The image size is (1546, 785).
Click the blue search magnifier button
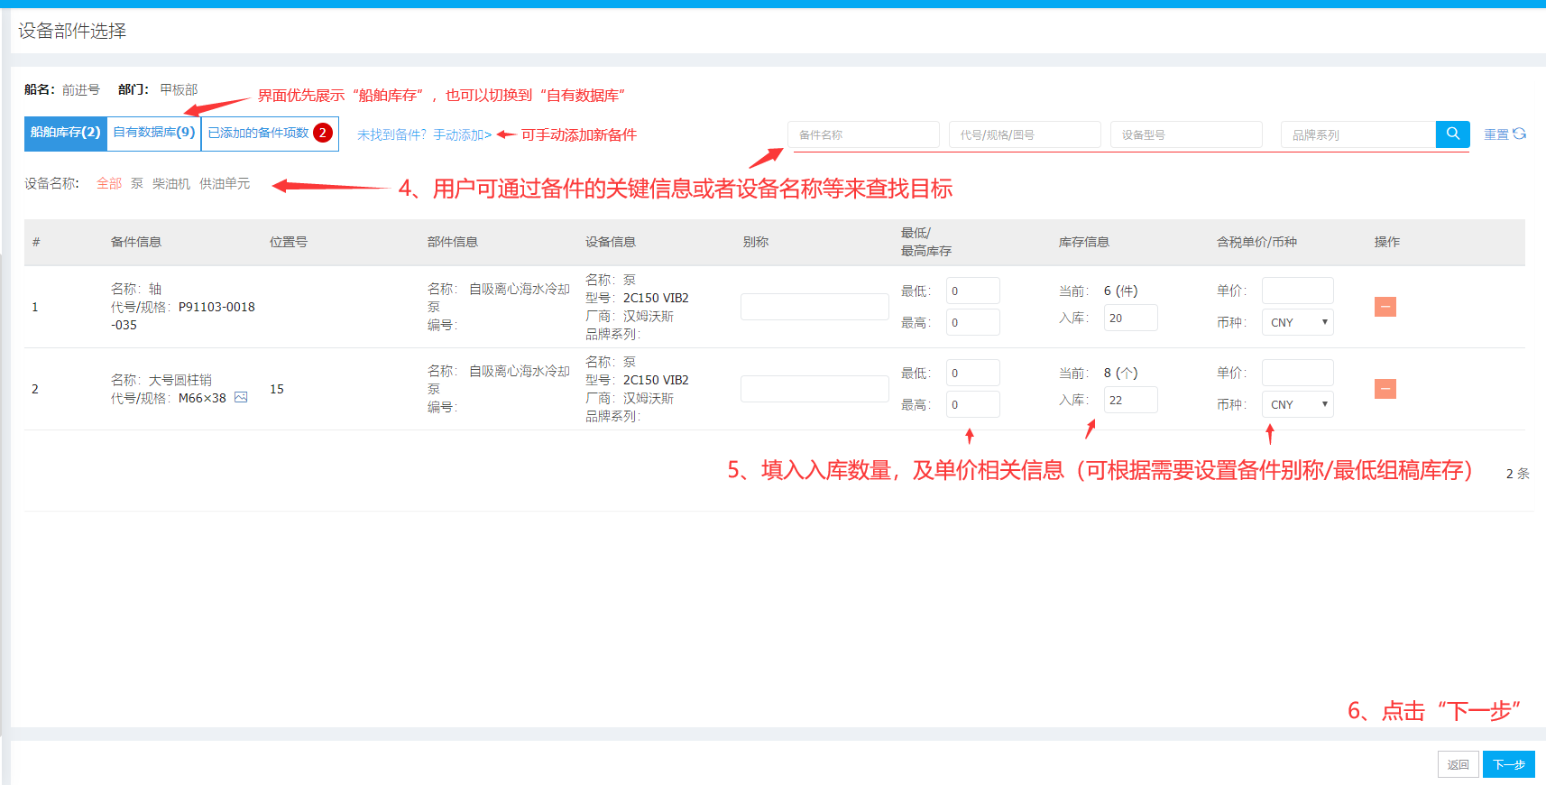coord(1452,134)
